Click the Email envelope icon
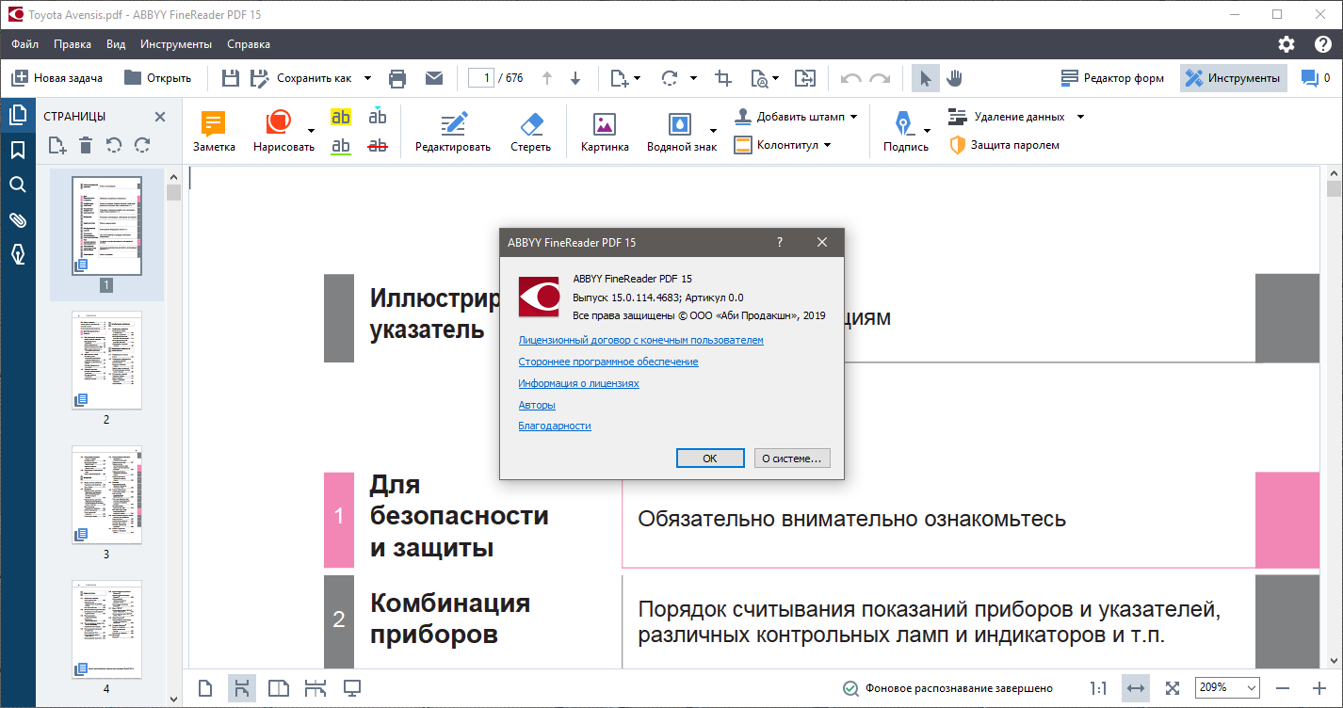 pos(434,78)
